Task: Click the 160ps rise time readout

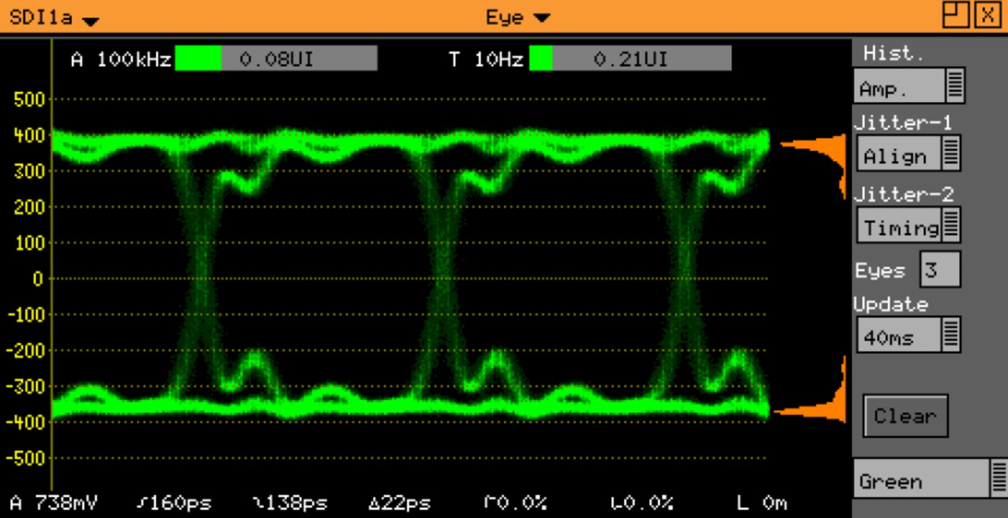Action: (173, 503)
